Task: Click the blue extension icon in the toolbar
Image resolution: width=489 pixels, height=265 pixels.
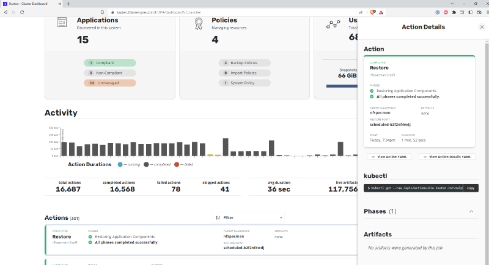Action: [438, 12]
